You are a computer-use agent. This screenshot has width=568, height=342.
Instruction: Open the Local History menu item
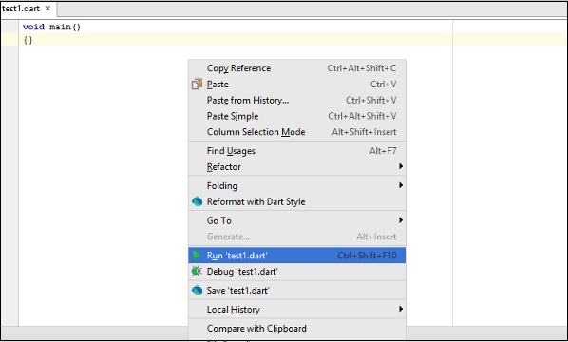coord(297,309)
